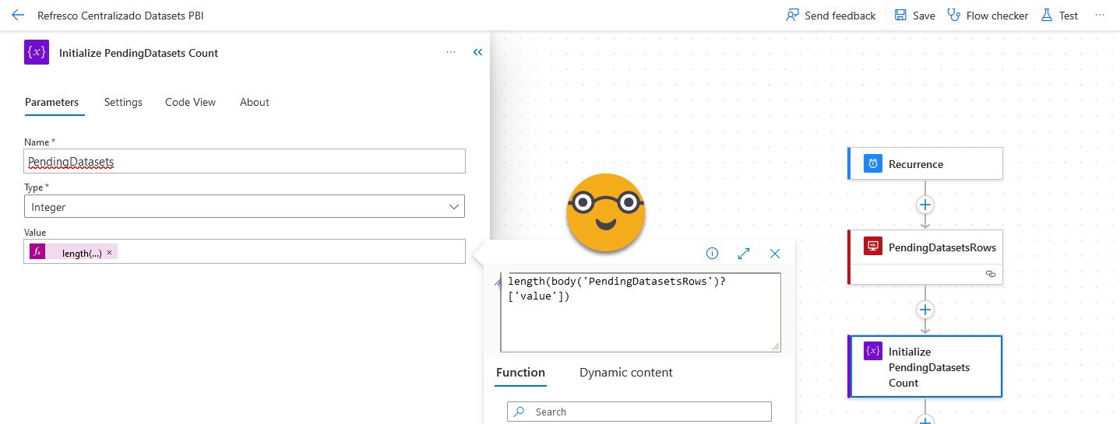Image resolution: width=1120 pixels, height=424 pixels.
Task: Switch to Dynamic content tab
Action: click(625, 373)
